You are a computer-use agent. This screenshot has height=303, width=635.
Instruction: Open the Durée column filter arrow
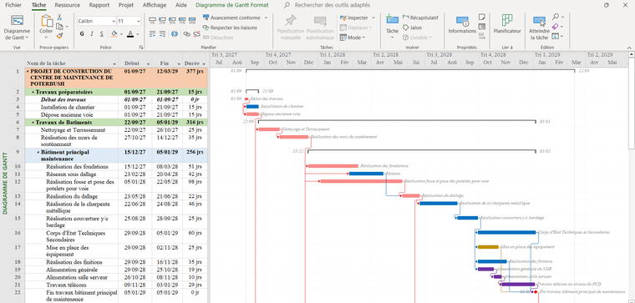tap(203, 64)
